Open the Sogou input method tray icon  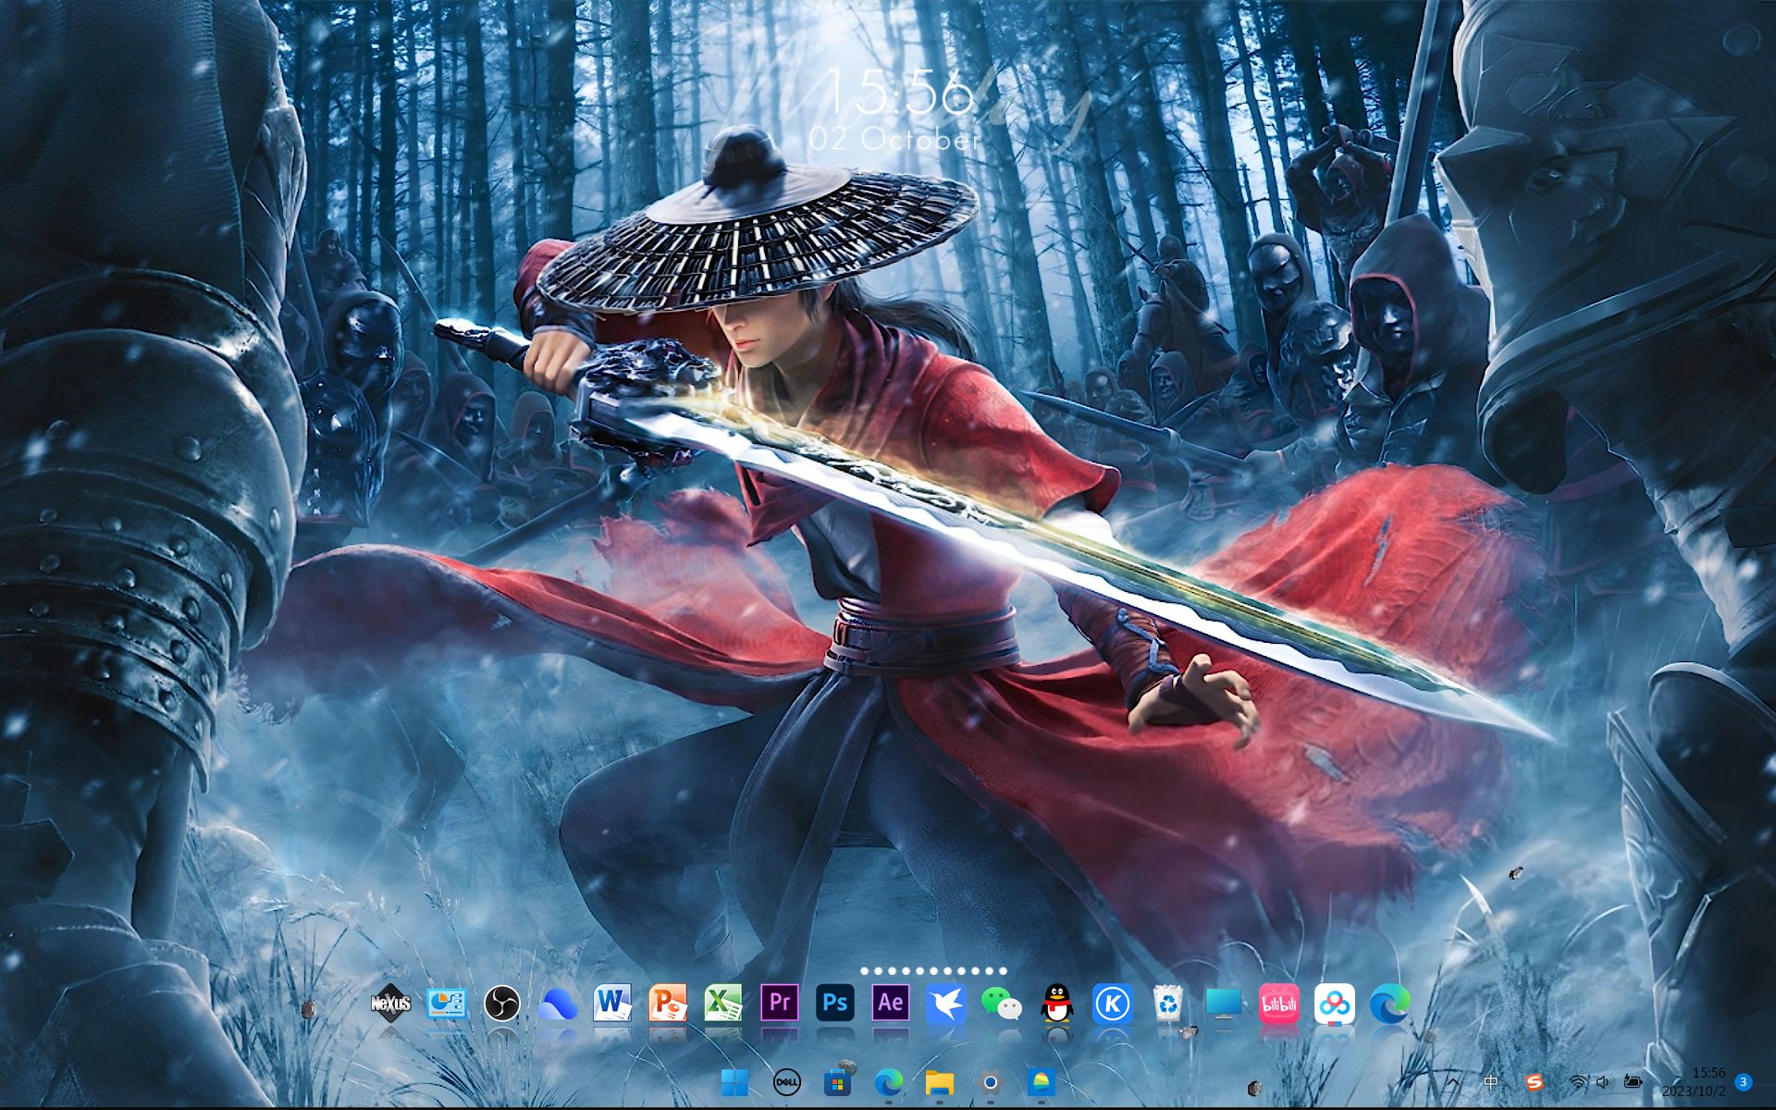1534,1081
